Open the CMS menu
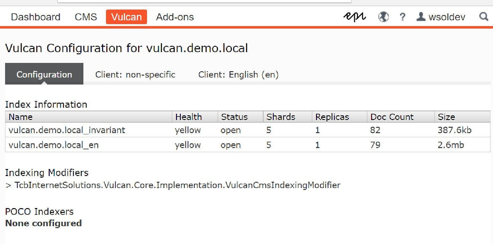 86,17
